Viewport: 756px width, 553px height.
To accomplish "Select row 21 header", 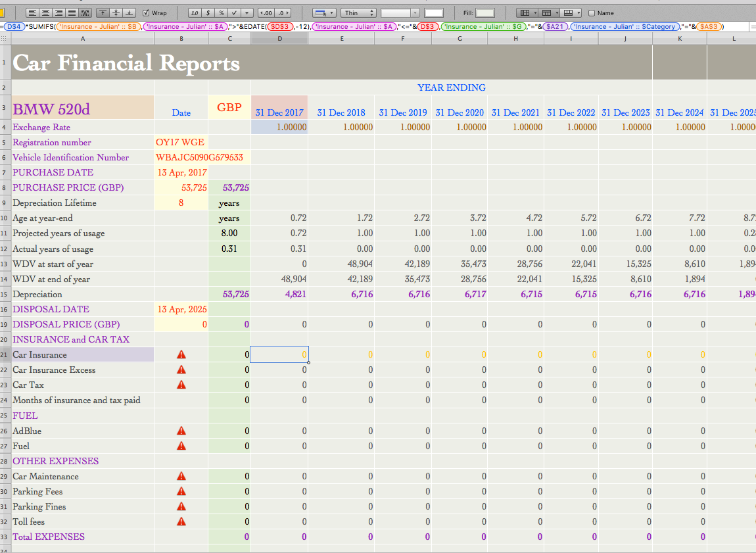I will click(5, 355).
